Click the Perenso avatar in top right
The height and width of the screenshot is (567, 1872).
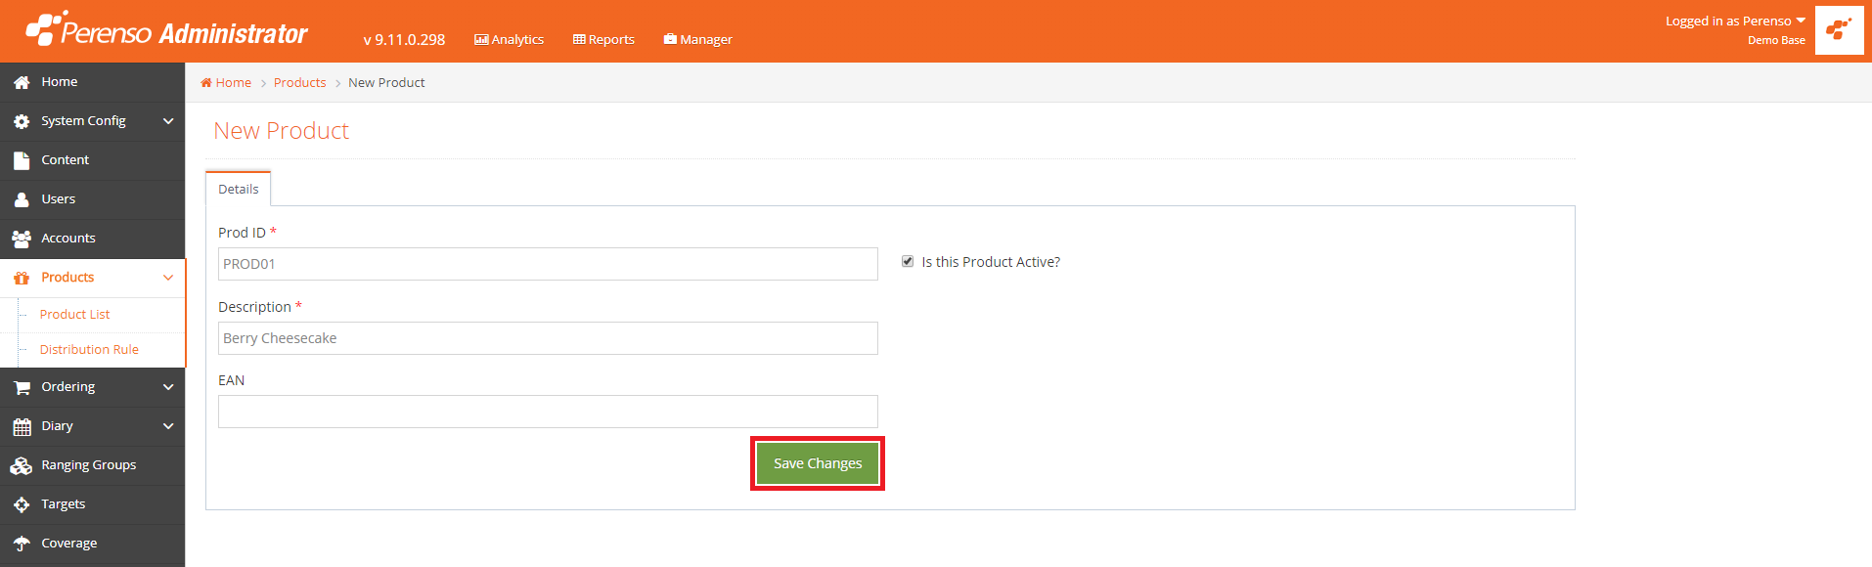(1839, 30)
